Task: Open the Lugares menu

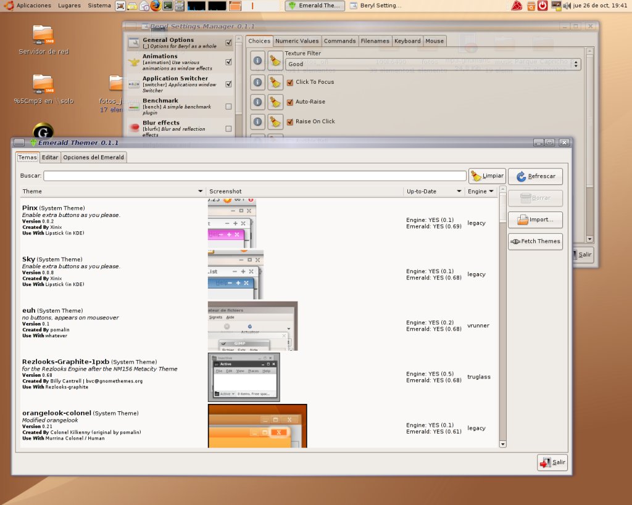Action: 69,6
